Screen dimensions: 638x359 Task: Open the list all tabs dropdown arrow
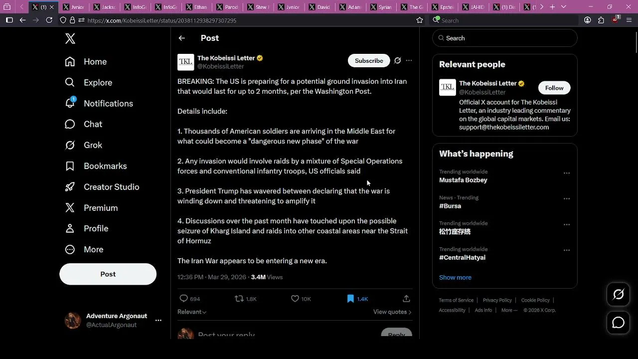coord(564,7)
